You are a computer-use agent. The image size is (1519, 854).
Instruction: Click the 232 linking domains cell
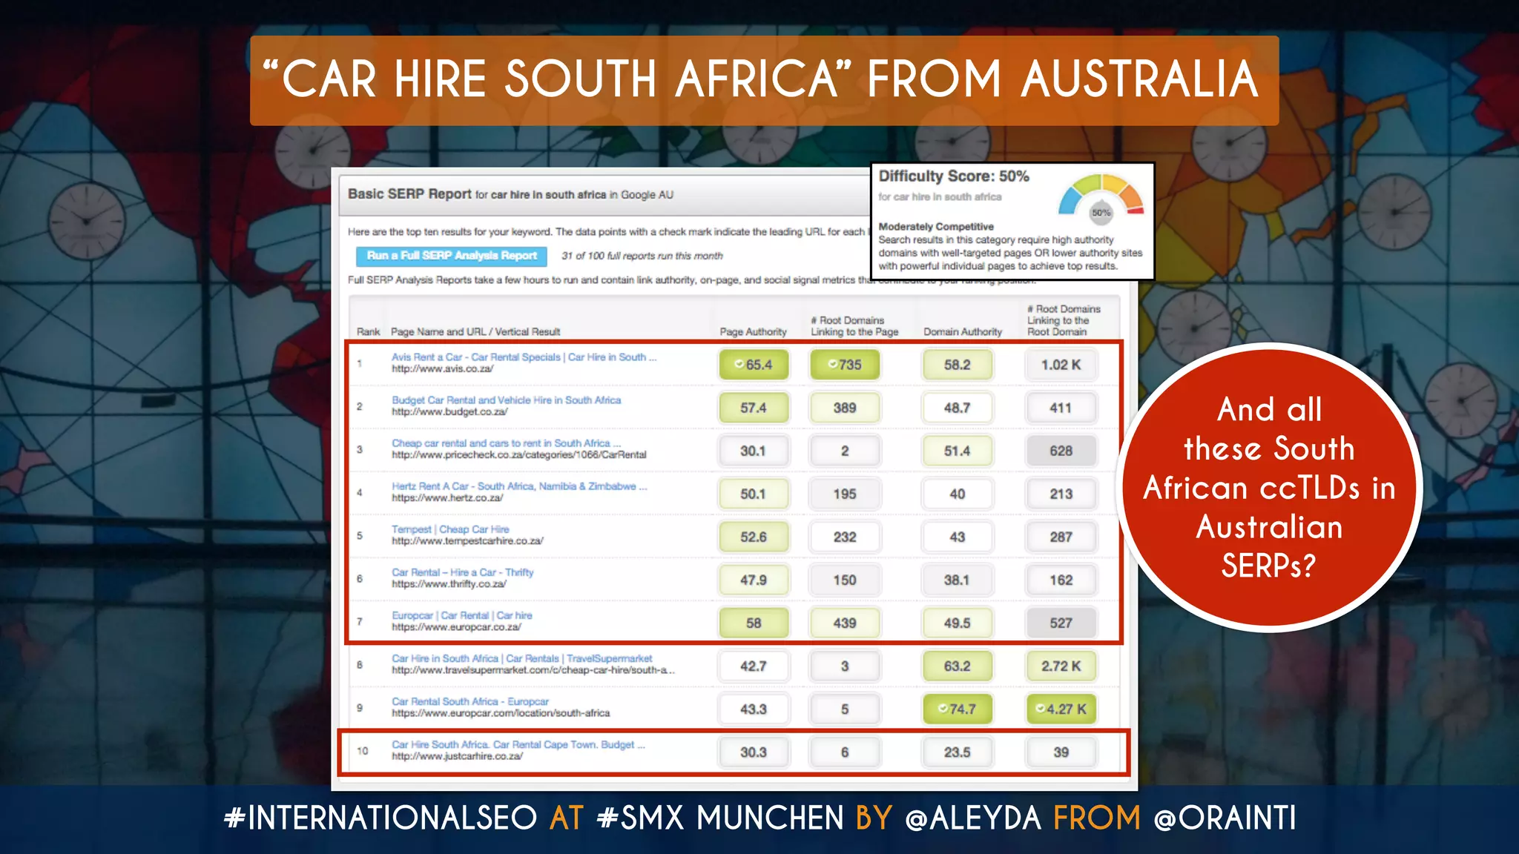pos(845,537)
